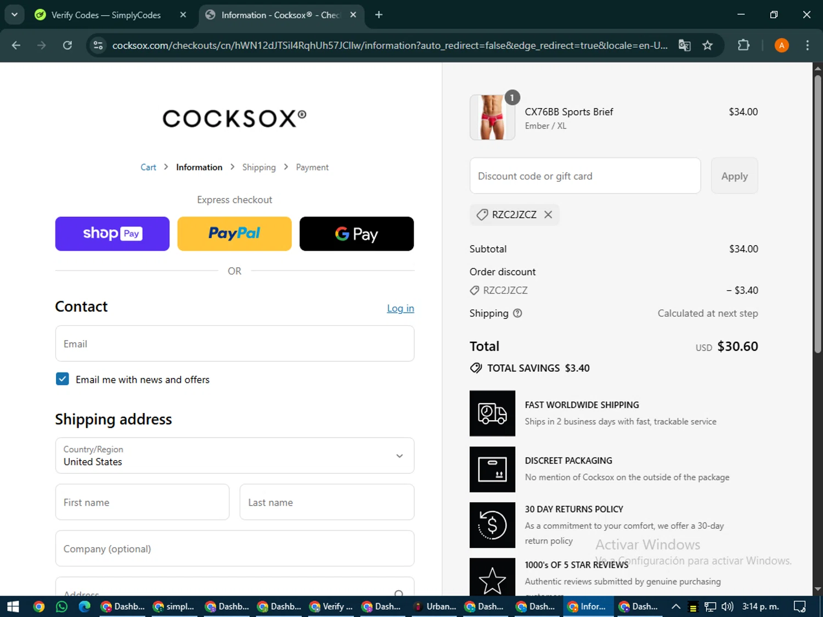
Task: Pay with the Shop Pay button
Action: pos(112,234)
